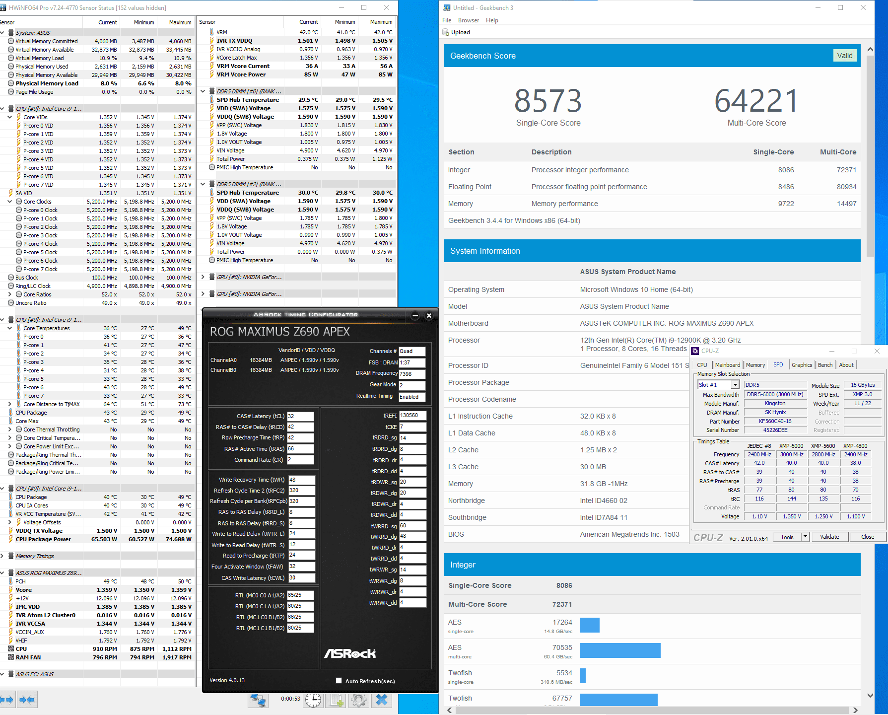Screen dimensions: 888x715
Task: Open the Slot #1 dropdown in CPU-Z
Action: click(735, 385)
